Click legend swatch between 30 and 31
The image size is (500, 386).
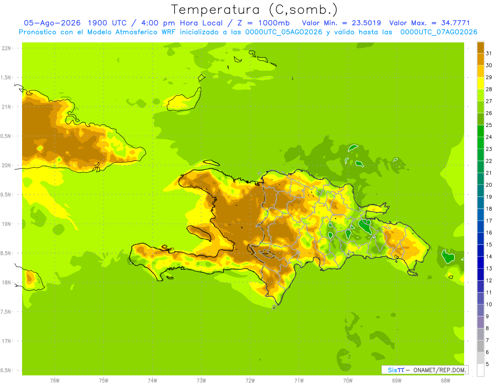tap(480, 59)
